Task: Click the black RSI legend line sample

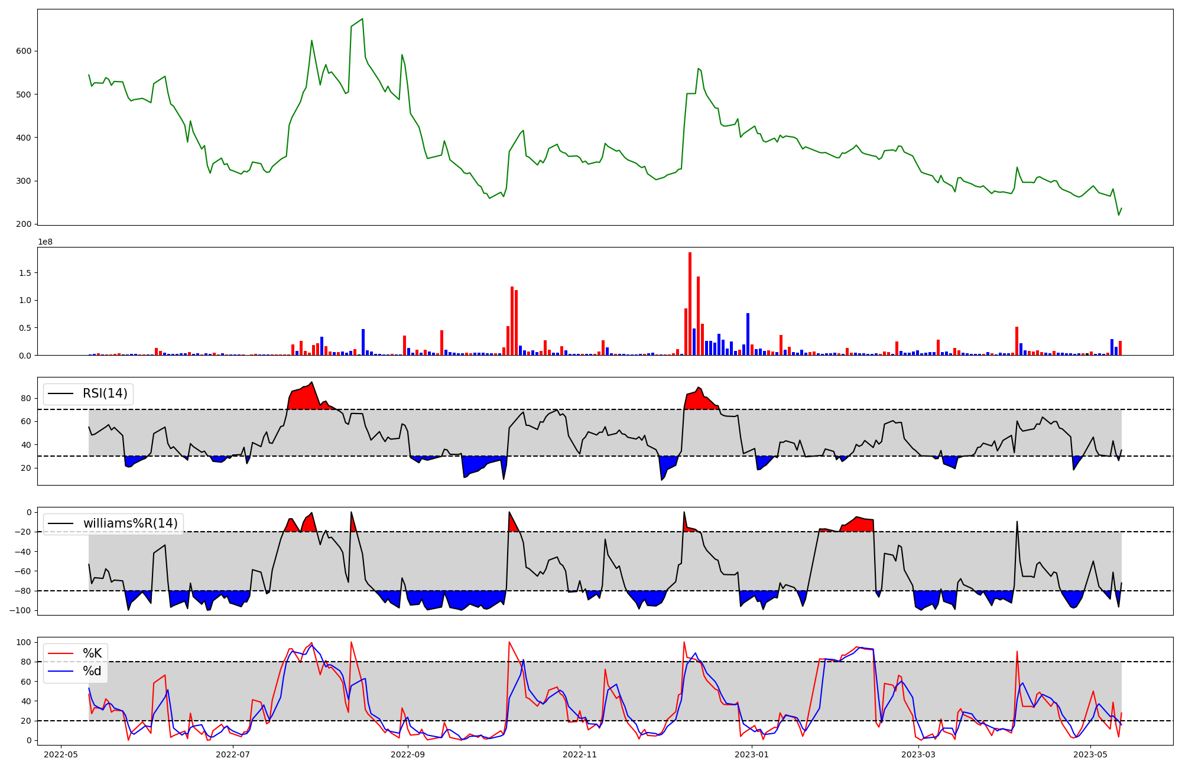Action: pyautogui.click(x=61, y=393)
